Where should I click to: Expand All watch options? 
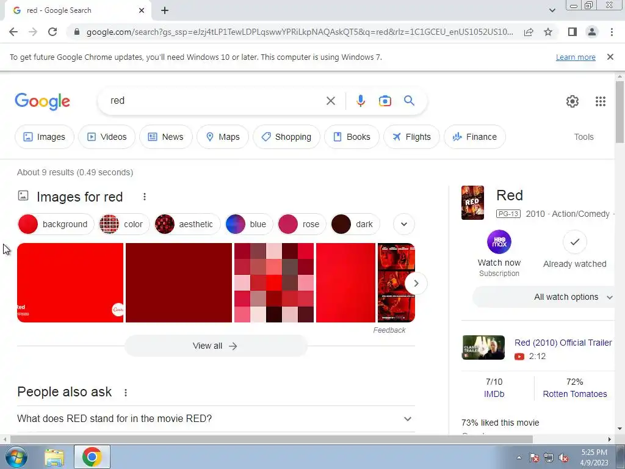click(x=544, y=297)
